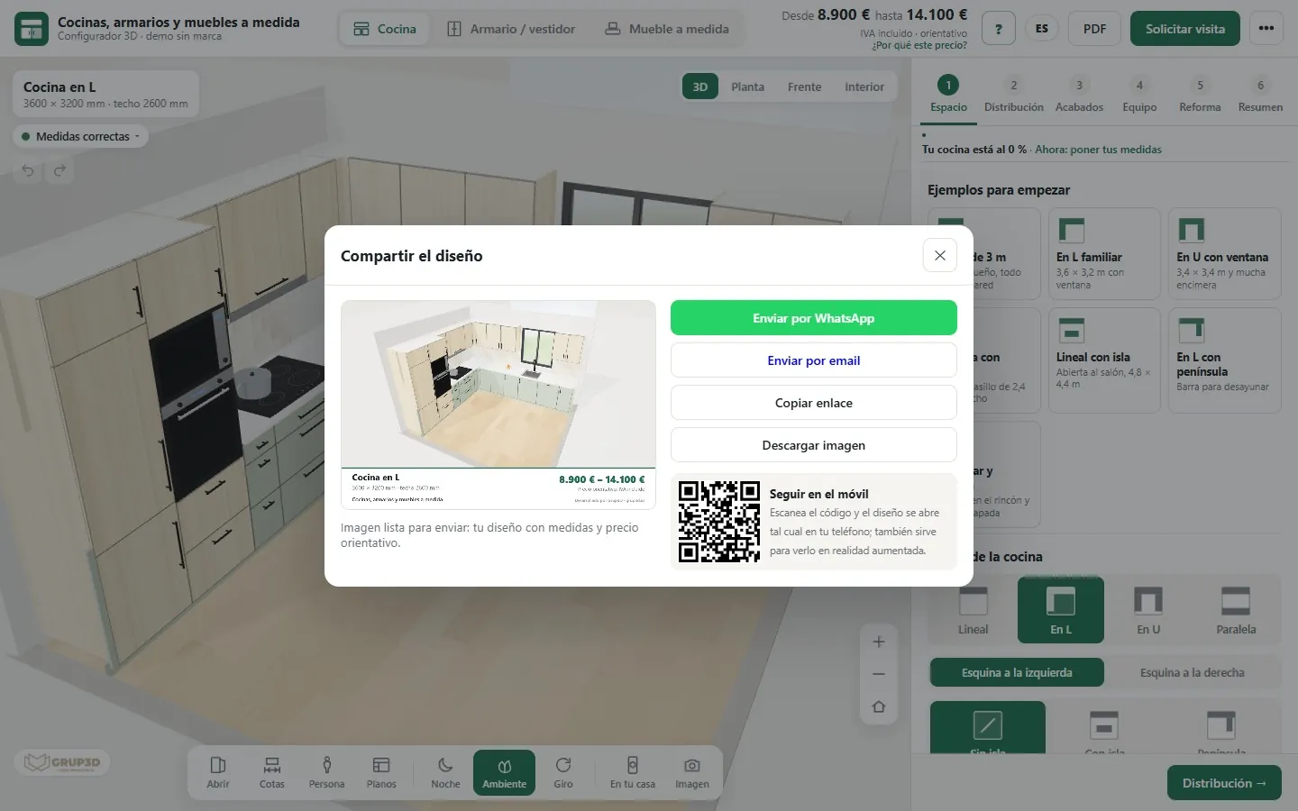Toggle the Ambiente mode
The height and width of the screenshot is (811, 1298).
(x=504, y=773)
